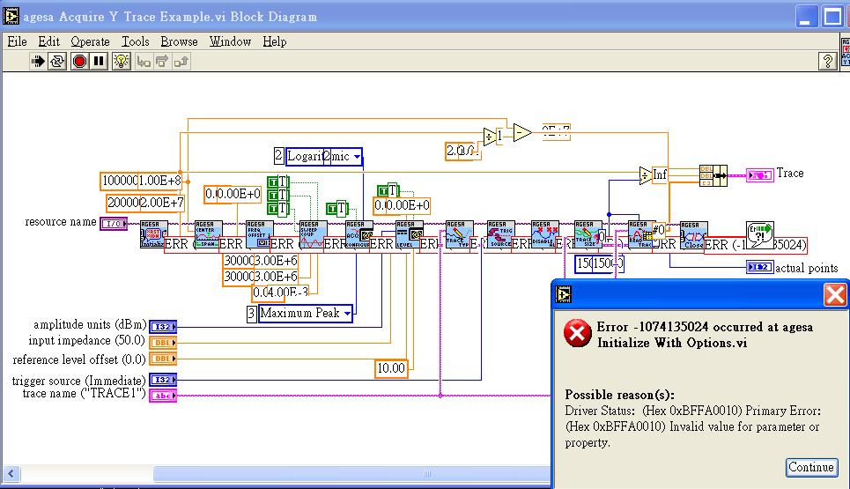Image resolution: width=850 pixels, height=489 pixels.
Task: Open the Maximum Peak enum dropdown
Action: pyautogui.click(x=347, y=313)
